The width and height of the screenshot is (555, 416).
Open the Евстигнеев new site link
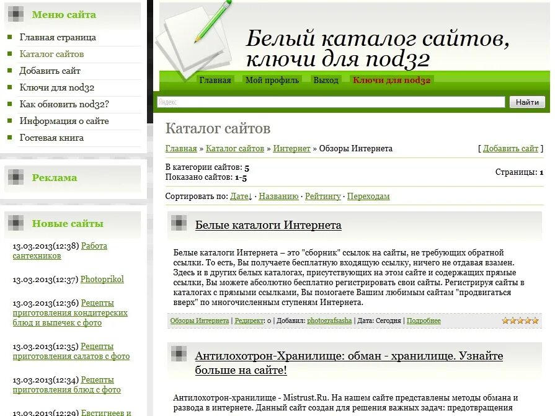(106, 412)
